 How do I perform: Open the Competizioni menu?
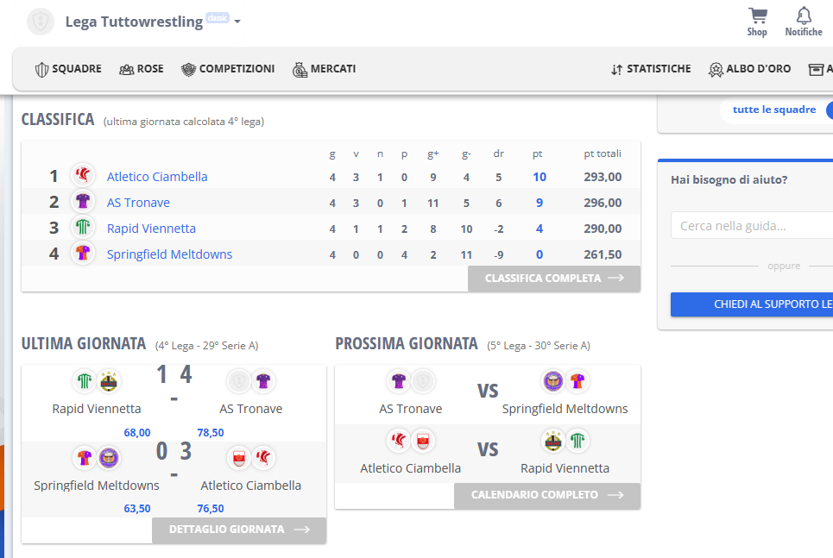[x=228, y=69]
